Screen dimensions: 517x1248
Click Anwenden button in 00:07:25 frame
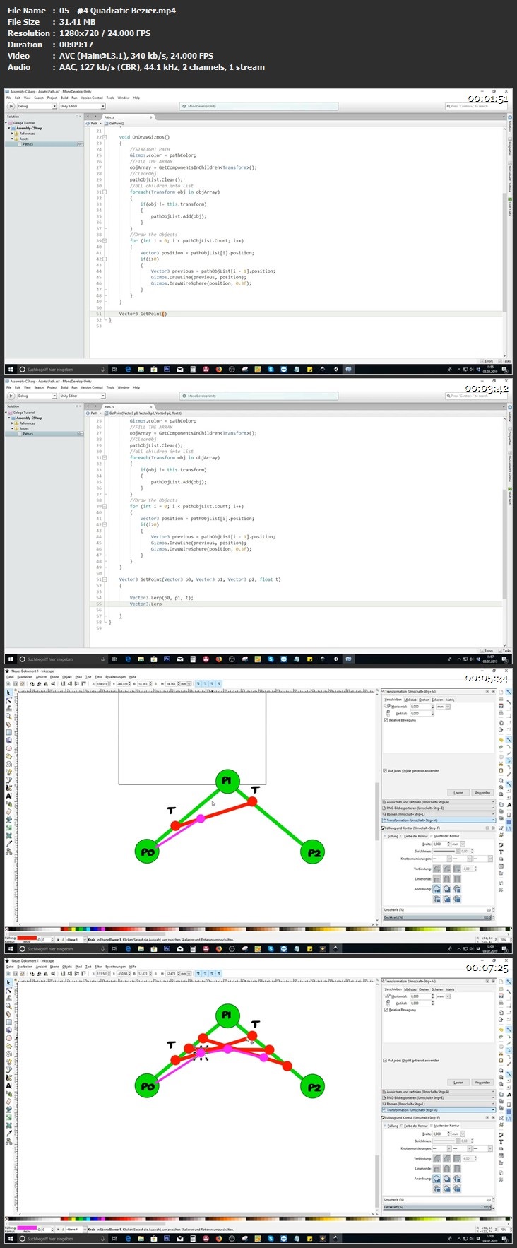click(x=482, y=1083)
